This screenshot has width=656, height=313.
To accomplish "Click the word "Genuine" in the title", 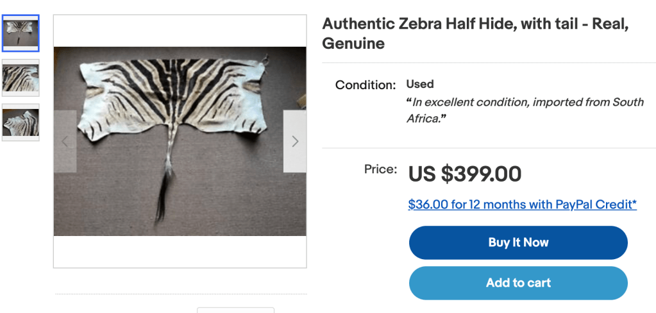I will tap(353, 44).
